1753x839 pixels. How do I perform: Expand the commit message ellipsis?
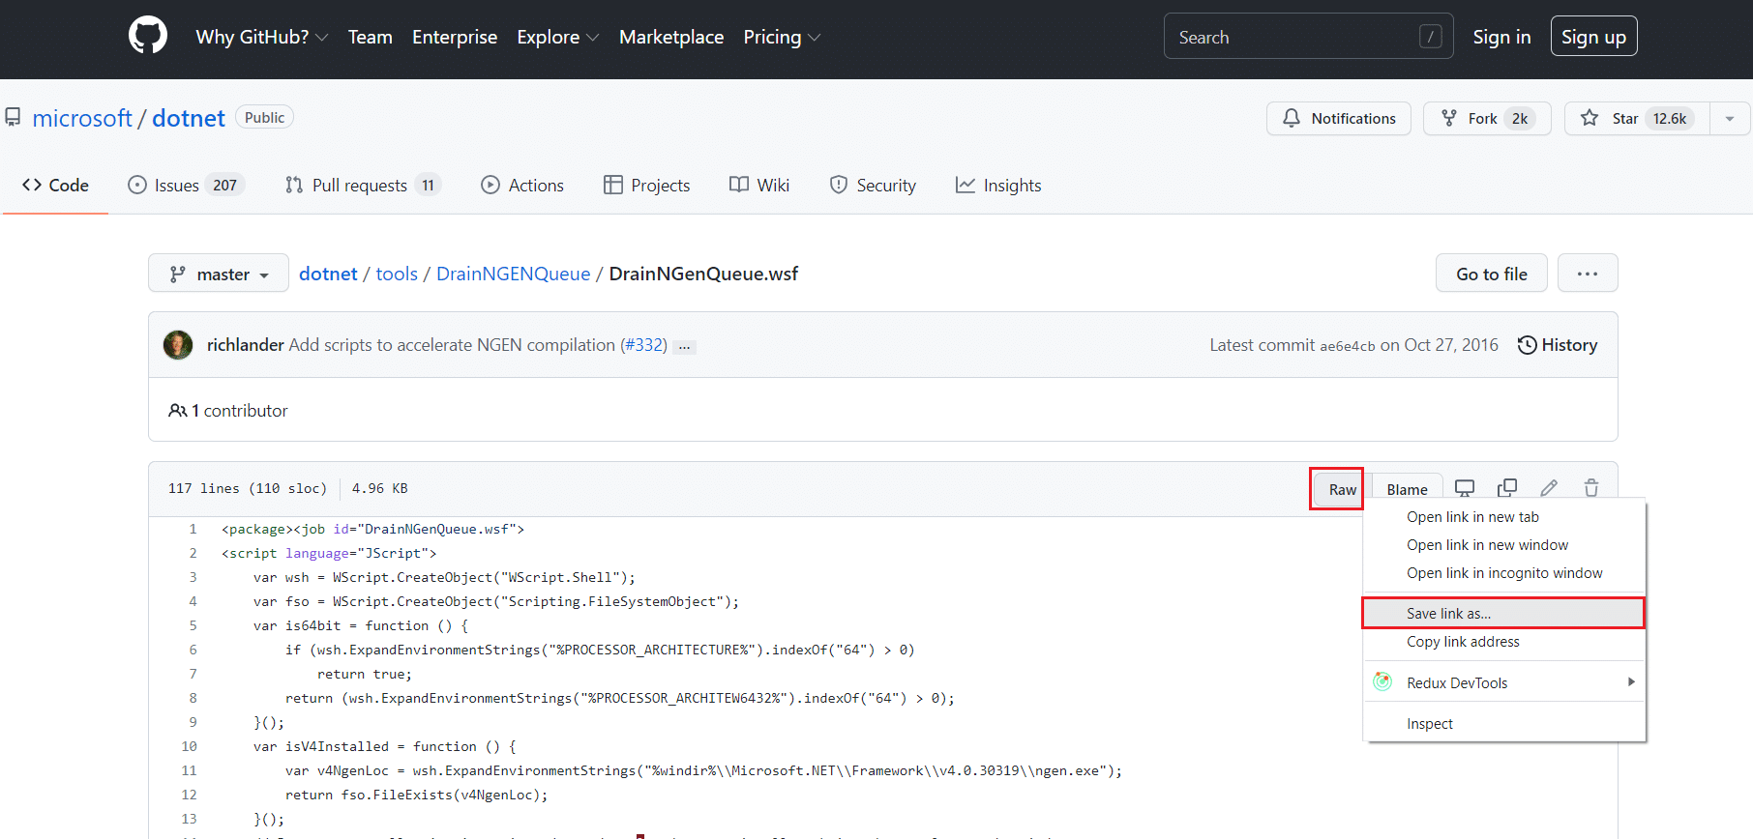point(684,347)
